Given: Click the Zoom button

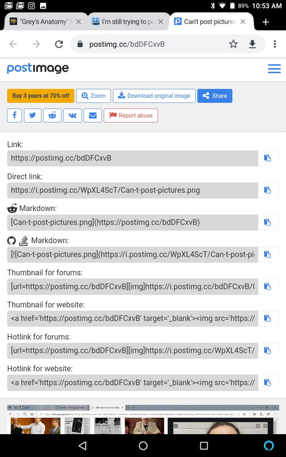Looking at the screenshot, I should pos(93,96).
